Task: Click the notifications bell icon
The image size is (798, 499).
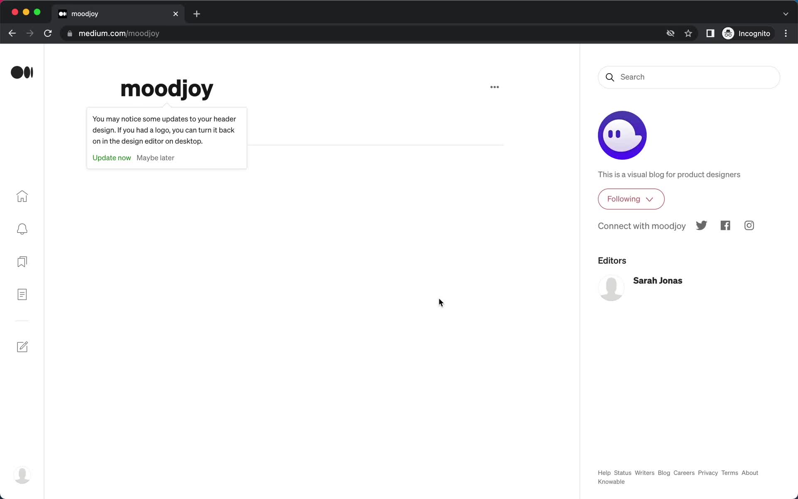Action: (x=22, y=229)
